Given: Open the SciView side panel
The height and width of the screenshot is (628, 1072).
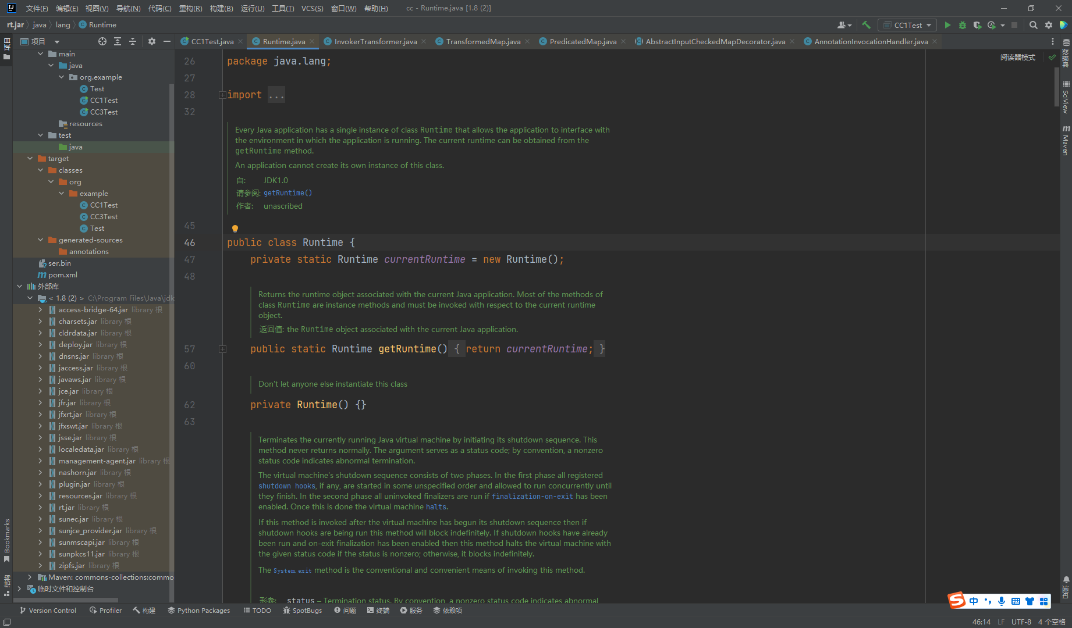Looking at the screenshot, I should [x=1066, y=97].
